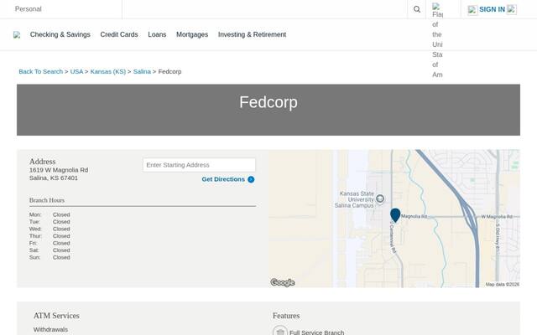Click the 'Magnolia Rd' label beside the blue pin

click(414, 216)
